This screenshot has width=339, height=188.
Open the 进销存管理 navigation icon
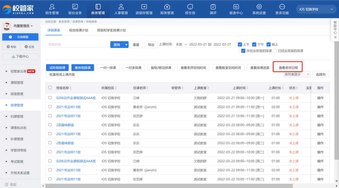point(144,7)
